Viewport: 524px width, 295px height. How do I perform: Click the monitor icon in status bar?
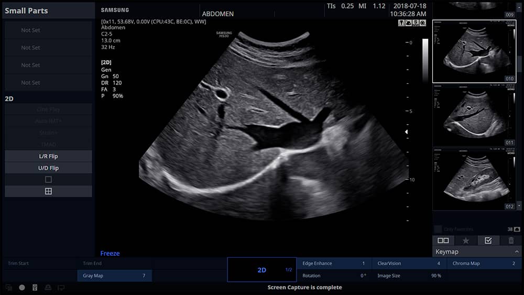(61, 288)
